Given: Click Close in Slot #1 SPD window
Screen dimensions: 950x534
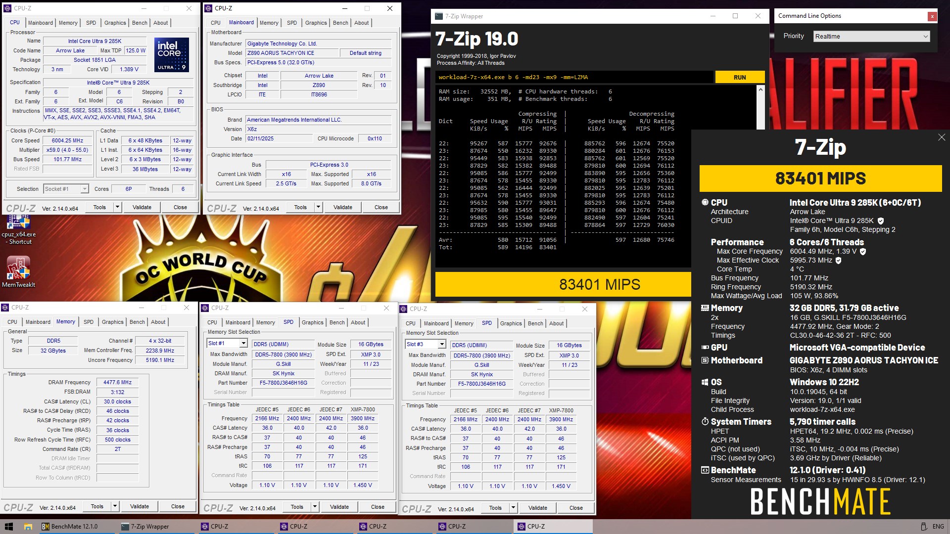Looking at the screenshot, I should click(378, 507).
